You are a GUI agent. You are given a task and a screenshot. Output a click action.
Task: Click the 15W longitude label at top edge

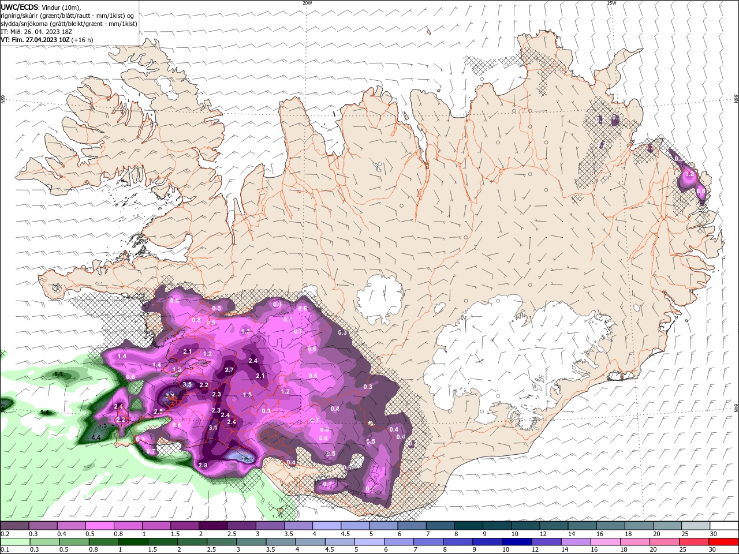click(x=611, y=3)
